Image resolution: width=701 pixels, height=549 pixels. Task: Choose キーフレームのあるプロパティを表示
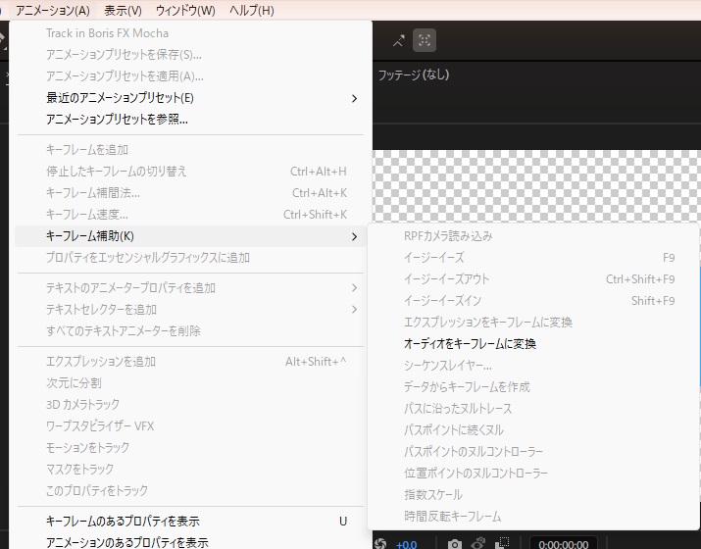point(190,522)
